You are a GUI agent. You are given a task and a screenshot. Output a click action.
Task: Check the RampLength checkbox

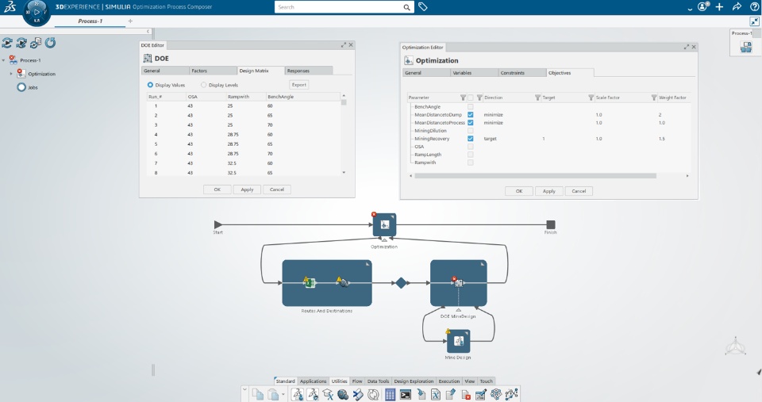tap(471, 155)
